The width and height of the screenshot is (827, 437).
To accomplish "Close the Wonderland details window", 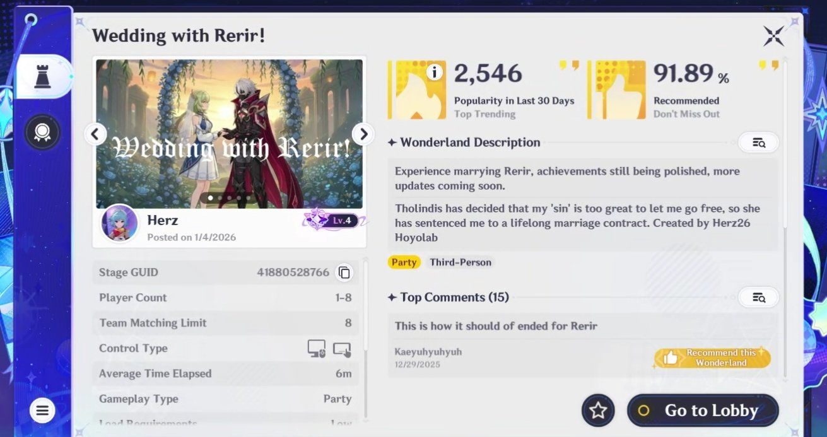I will [x=774, y=36].
